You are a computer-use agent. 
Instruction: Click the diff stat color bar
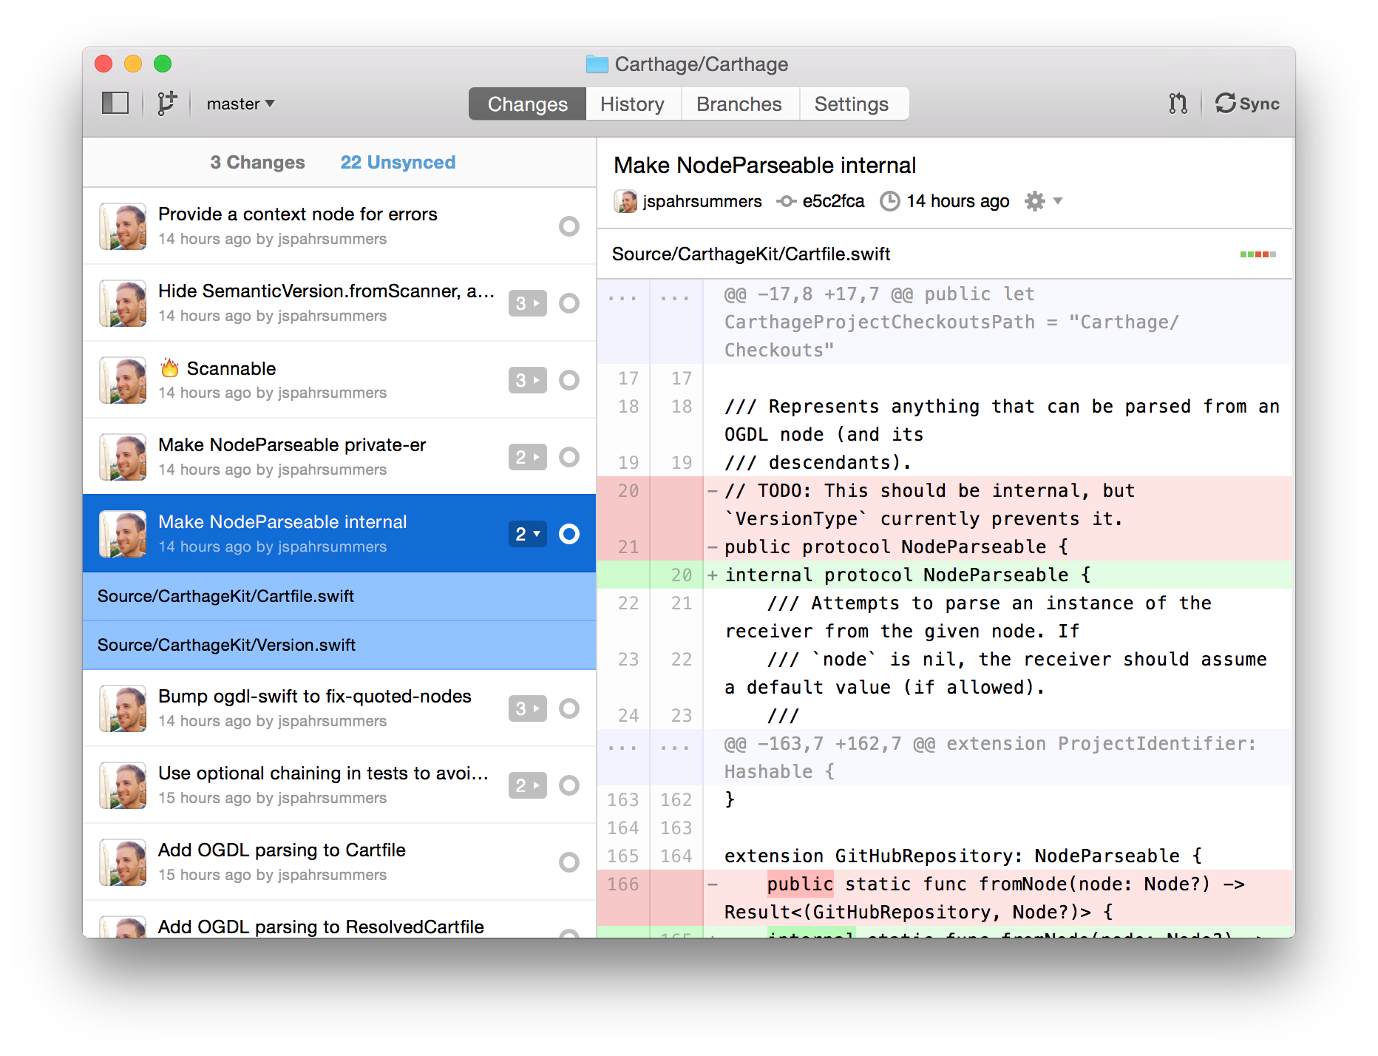point(1257,254)
